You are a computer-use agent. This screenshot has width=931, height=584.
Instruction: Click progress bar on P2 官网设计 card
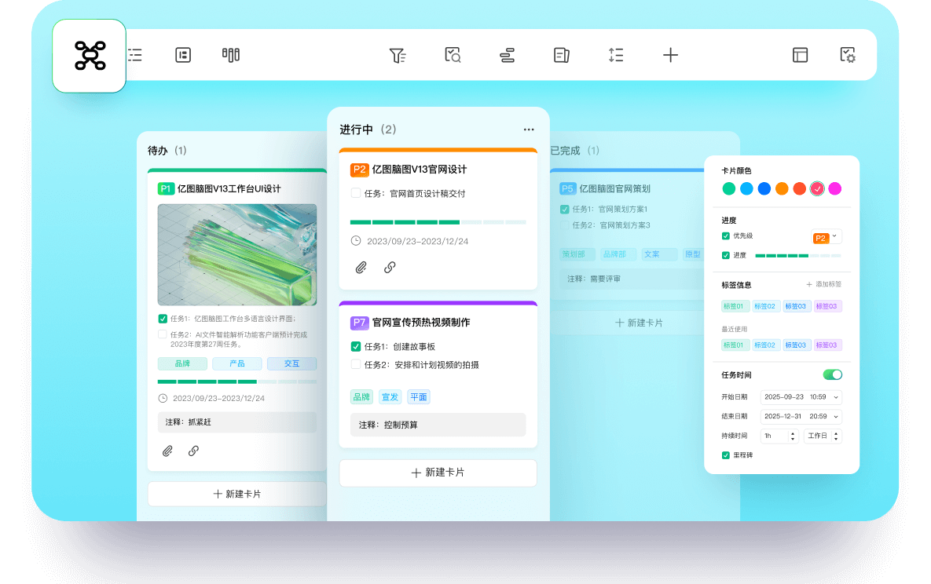pos(438,222)
